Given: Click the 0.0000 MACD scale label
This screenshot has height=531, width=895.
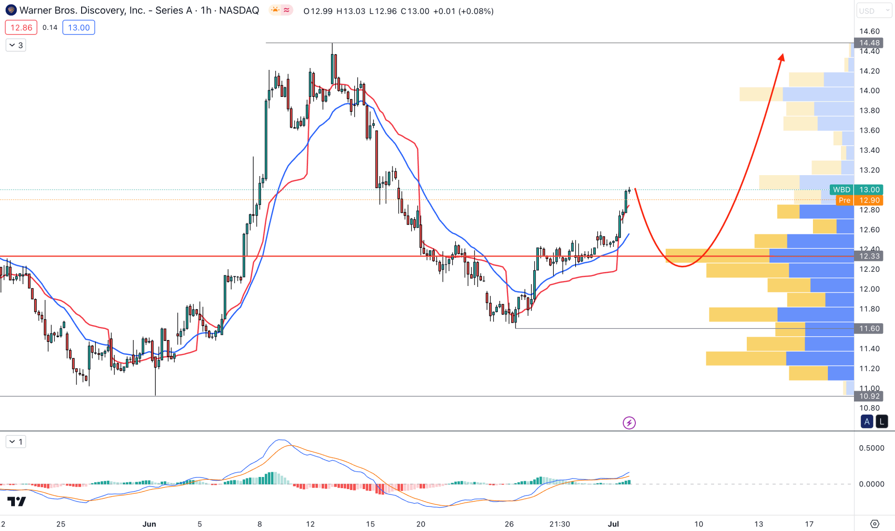Looking at the screenshot, I should coord(872,484).
